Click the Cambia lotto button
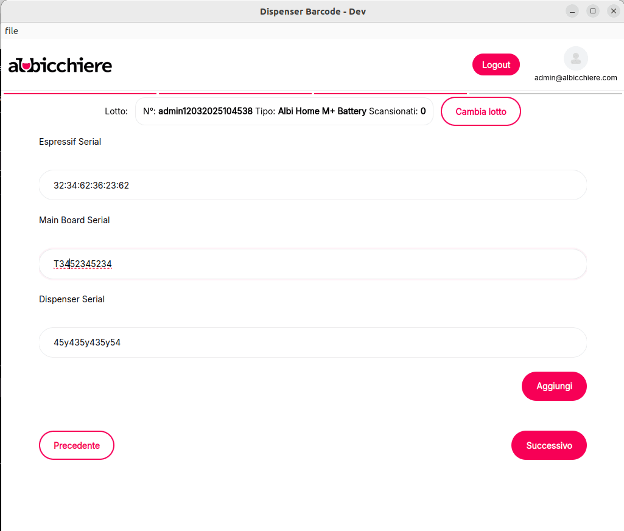This screenshot has width=624, height=531. 480,112
